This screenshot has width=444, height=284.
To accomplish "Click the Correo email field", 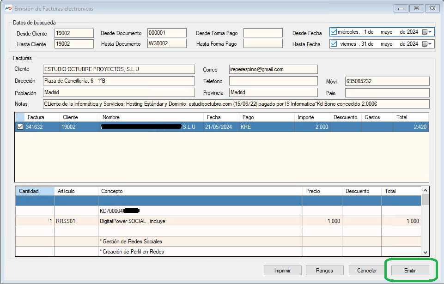I will (x=273, y=69).
